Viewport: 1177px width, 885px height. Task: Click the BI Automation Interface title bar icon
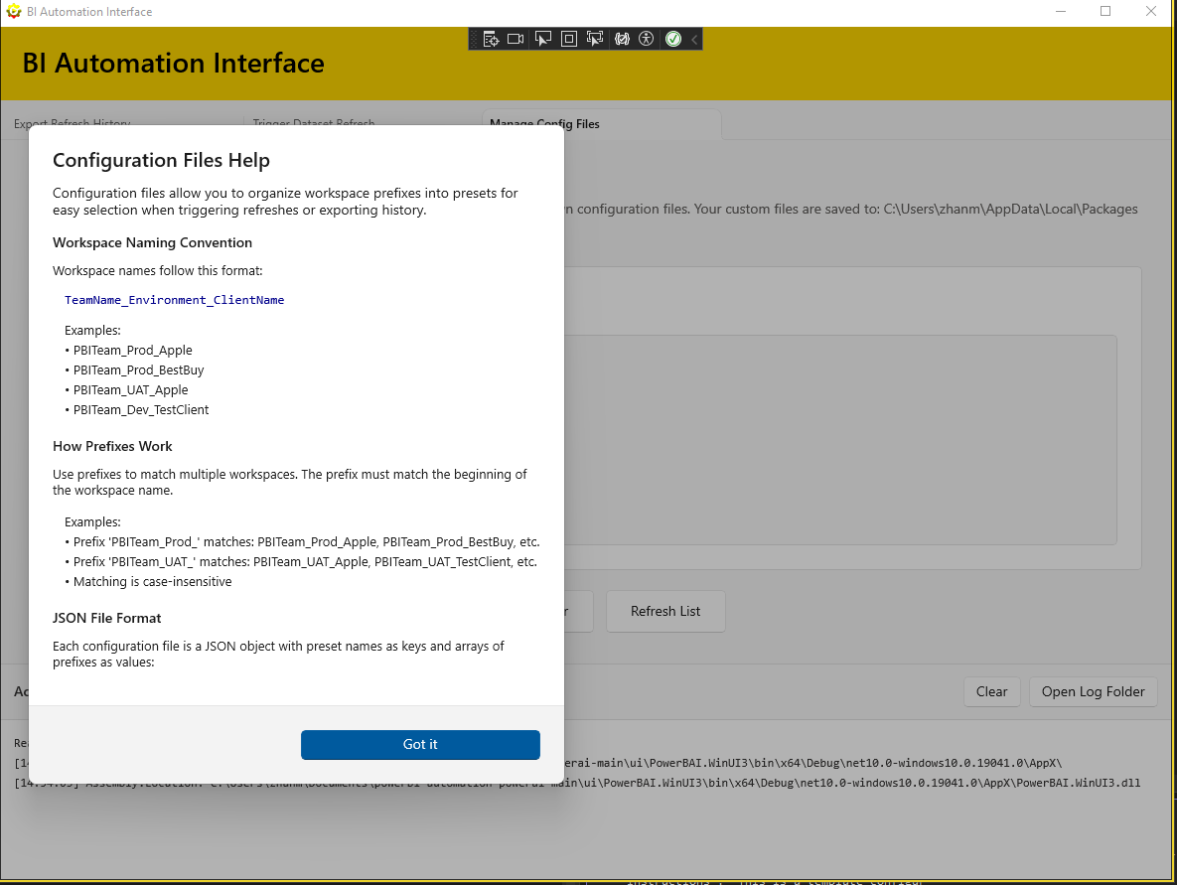pos(15,11)
